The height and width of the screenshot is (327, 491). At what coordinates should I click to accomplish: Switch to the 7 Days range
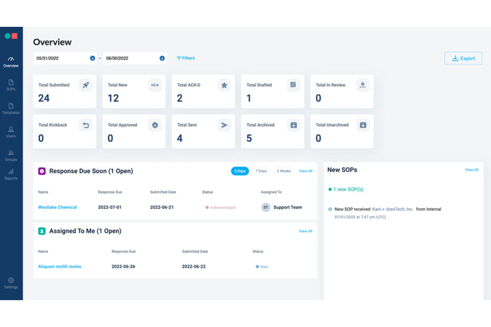[261, 171]
